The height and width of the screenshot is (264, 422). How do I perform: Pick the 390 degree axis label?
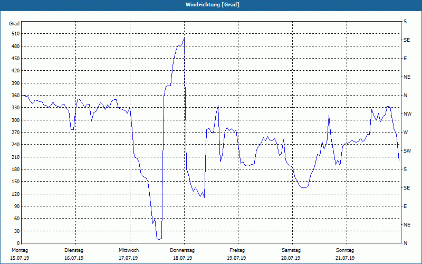click(x=16, y=83)
